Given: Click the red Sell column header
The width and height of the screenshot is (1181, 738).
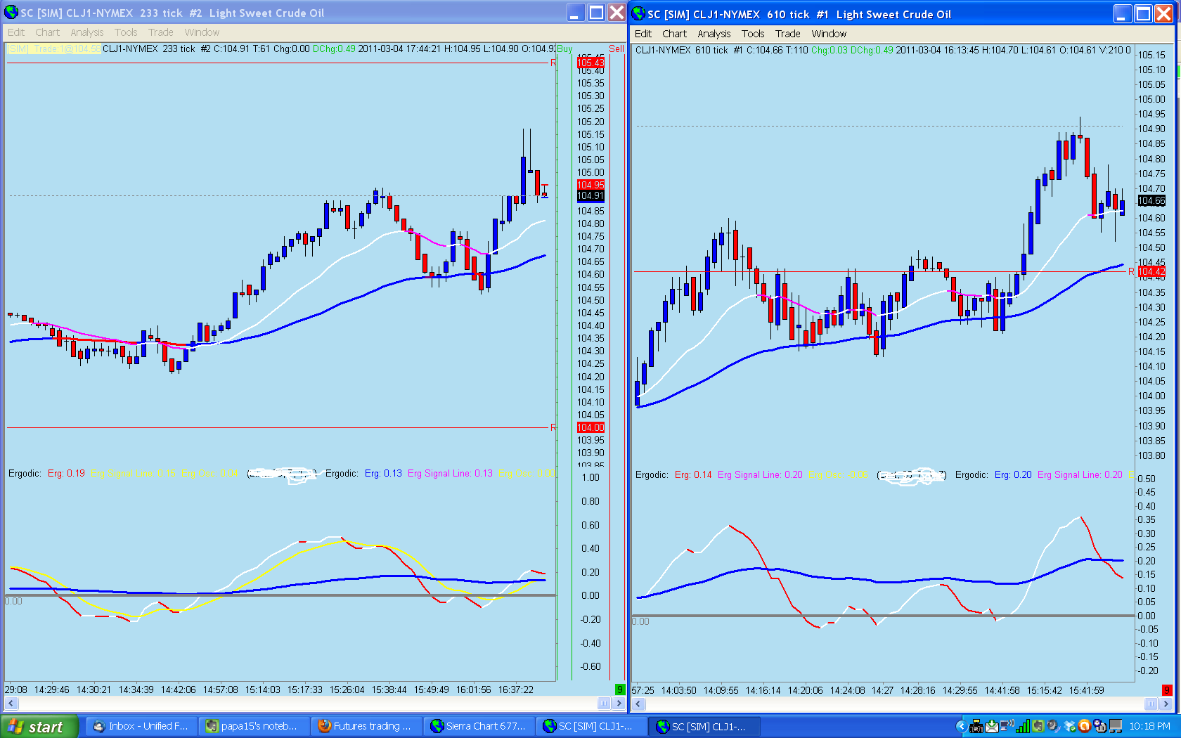Looking at the screenshot, I should click(x=617, y=48).
